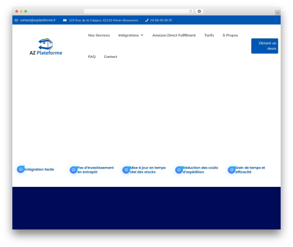Click the map icon beside the address
The image size is (293, 247).
[x=65, y=20]
